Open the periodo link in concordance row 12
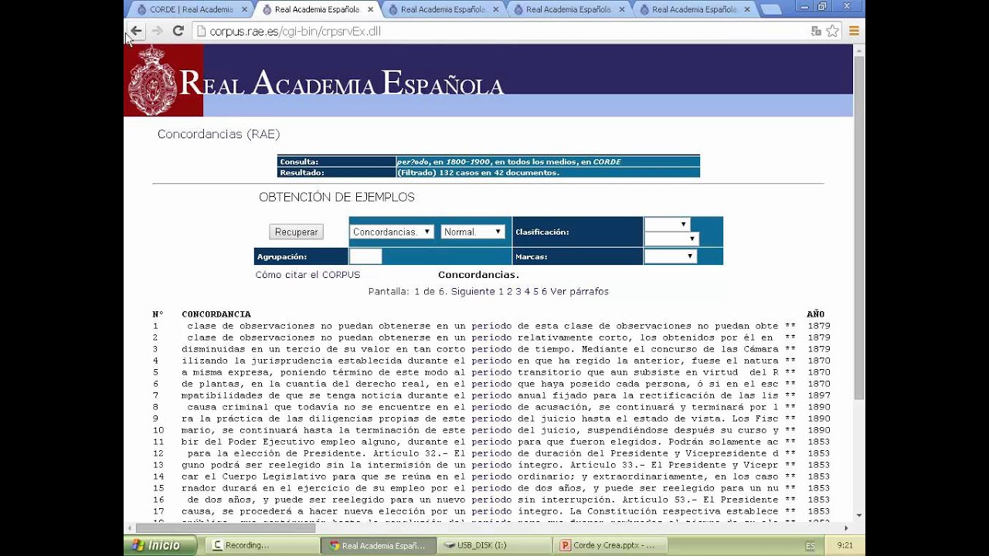This screenshot has width=989, height=556. tap(491, 453)
